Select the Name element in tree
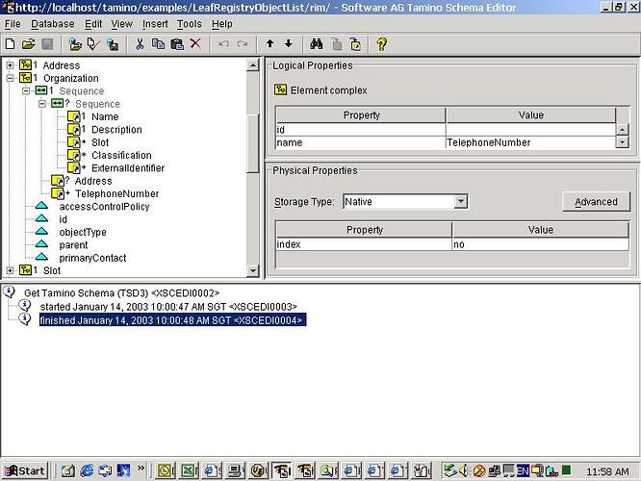The height and width of the screenshot is (481, 641). 105,116
